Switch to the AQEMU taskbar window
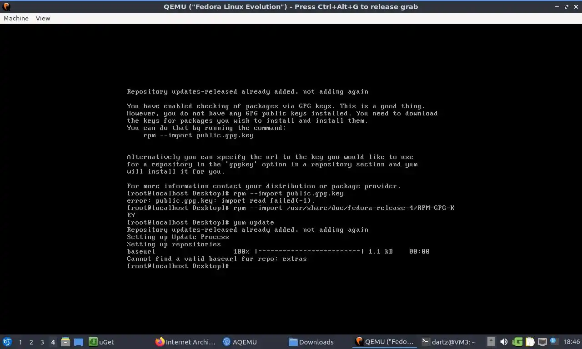The width and height of the screenshot is (582, 349). 240,342
